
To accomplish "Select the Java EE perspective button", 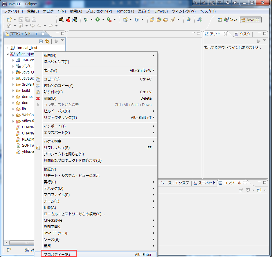I will [x=251, y=20].
